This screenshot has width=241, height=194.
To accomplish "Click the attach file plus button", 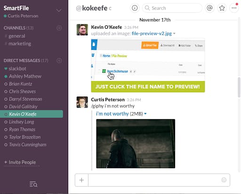I will 81,180.
